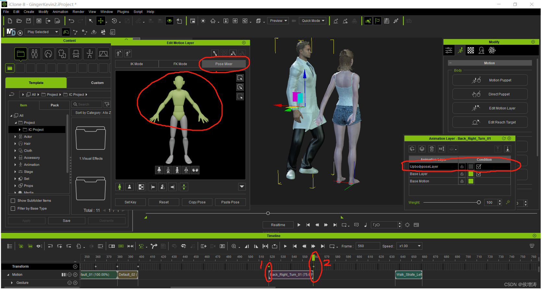This screenshot has width=542, height=290.
Task: Open the timeline Speed x1.00 dropdown
Action: (x=410, y=246)
